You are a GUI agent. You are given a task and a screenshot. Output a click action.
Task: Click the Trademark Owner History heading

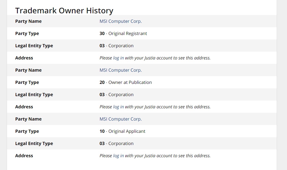click(64, 11)
